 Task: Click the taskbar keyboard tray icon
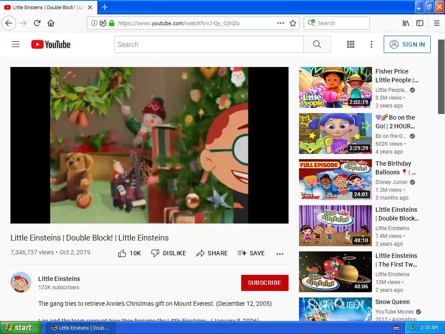pos(396,328)
